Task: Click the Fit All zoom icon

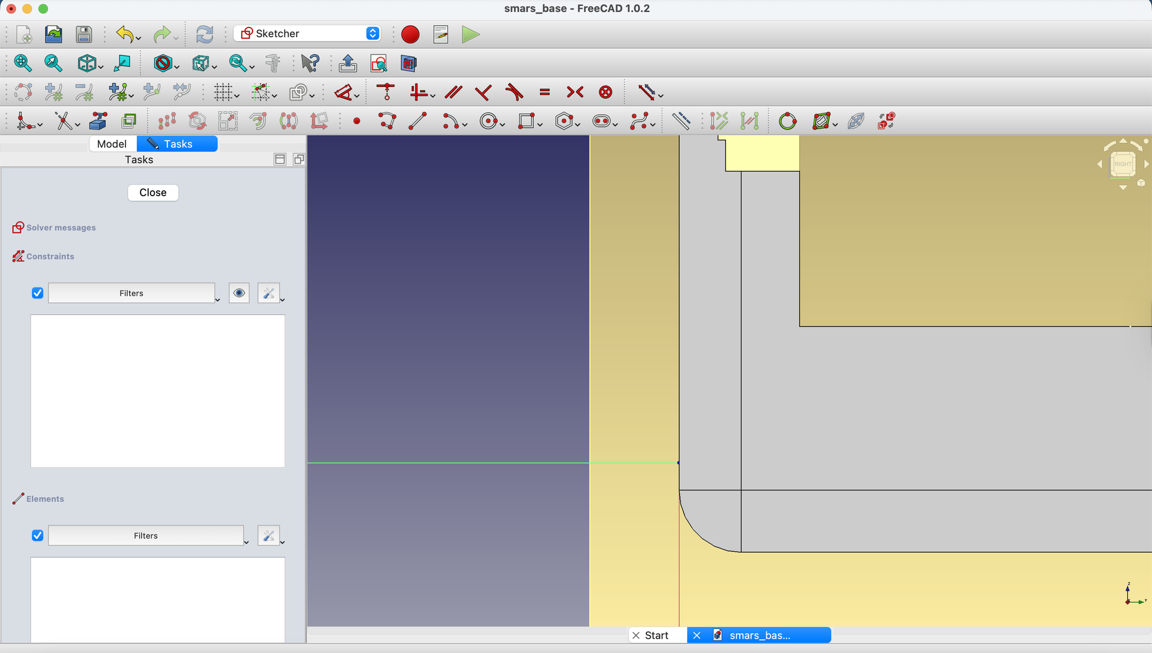Action: pyautogui.click(x=22, y=63)
